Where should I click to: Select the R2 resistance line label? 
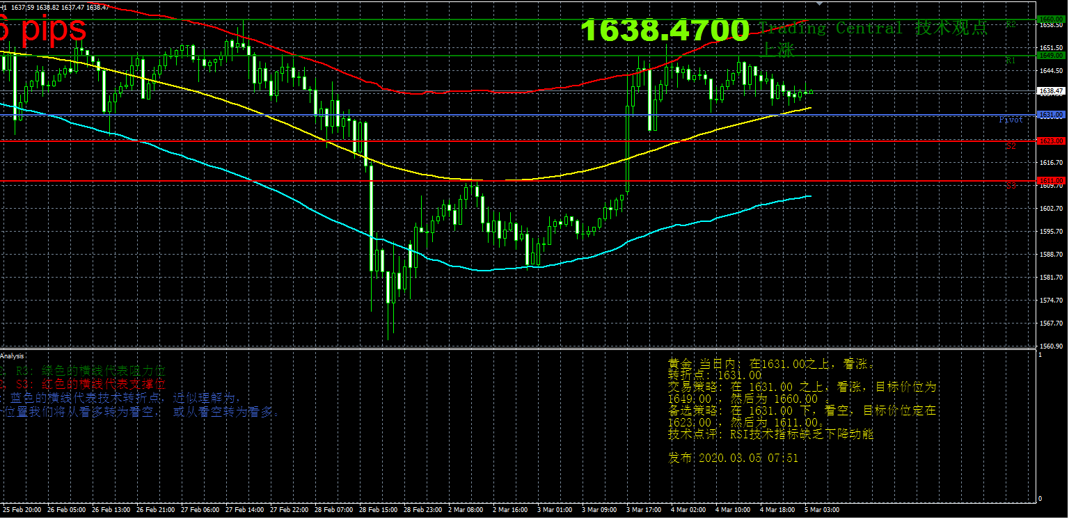coord(1011,24)
